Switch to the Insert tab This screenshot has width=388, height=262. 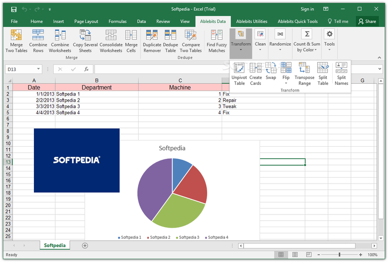58,21
